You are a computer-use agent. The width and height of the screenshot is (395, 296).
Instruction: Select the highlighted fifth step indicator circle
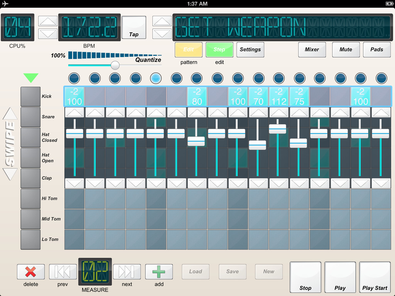point(156,78)
